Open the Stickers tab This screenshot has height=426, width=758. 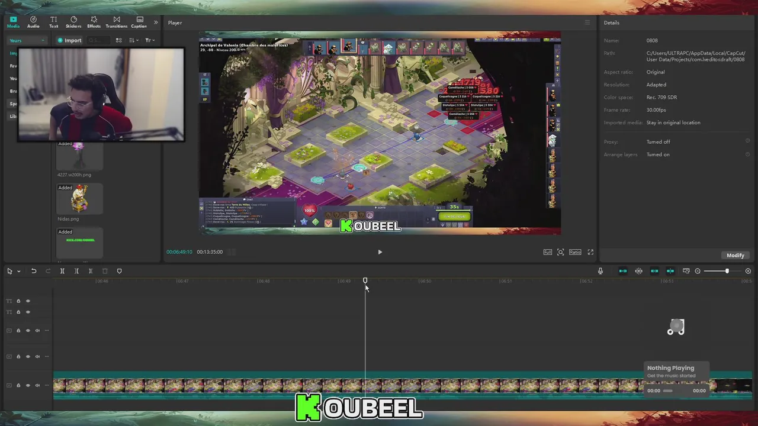(x=73, y=22)
